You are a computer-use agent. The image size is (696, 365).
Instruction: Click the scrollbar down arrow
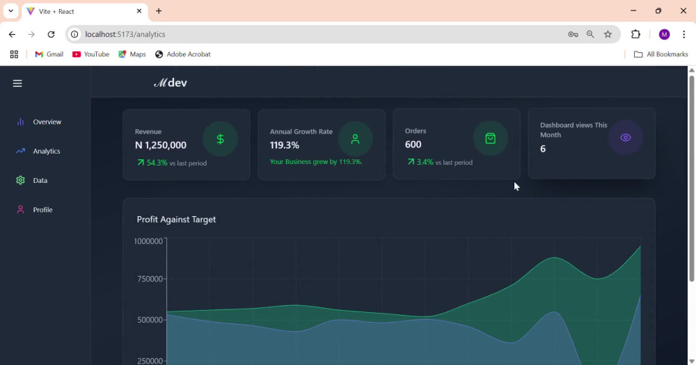[x=692, y=362]
